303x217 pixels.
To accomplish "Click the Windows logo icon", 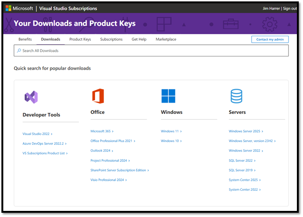I will [x=168, y=96].
